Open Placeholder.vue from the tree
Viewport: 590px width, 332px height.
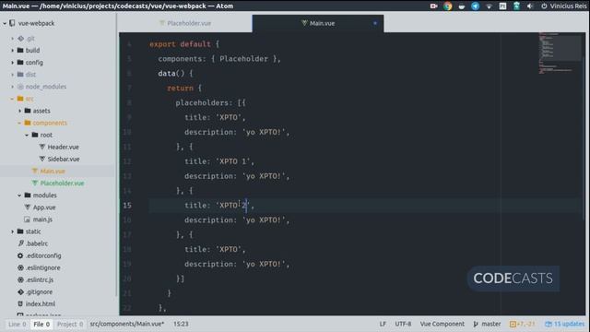62,184
